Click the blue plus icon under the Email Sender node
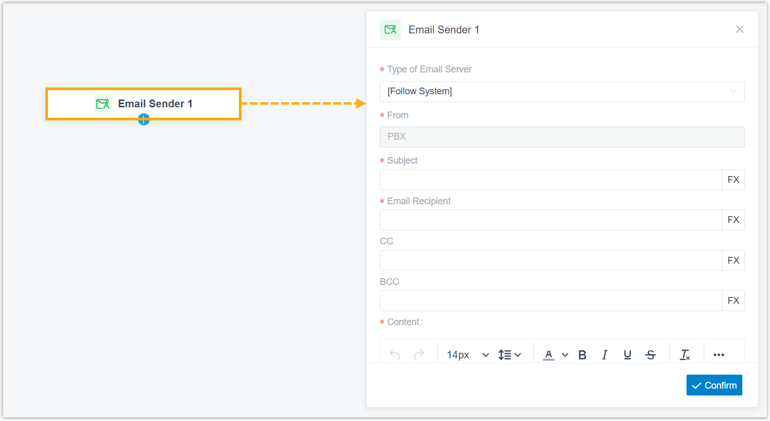The width and height of the screenshot is (770, 421). point(144,119)
